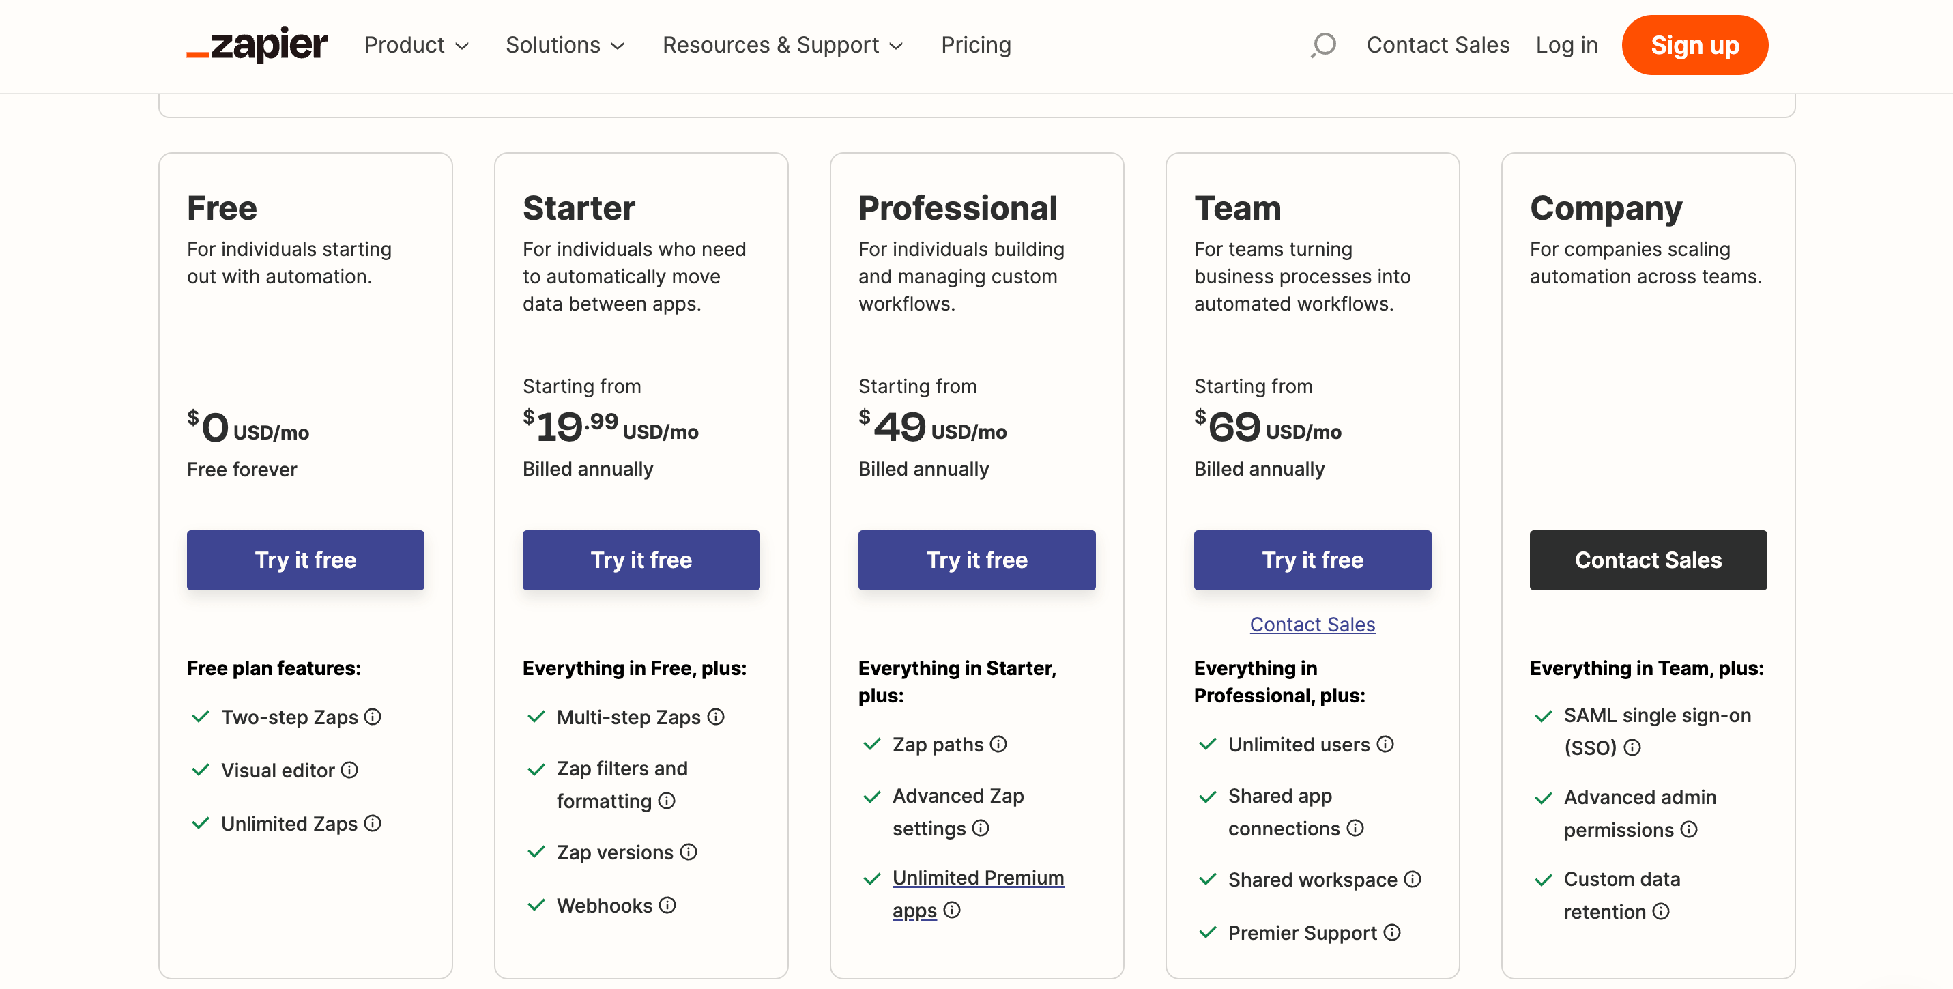Click the 'Premier Support' feature text
This screenshot has height=989, width=1953.
click(1303, 933)
